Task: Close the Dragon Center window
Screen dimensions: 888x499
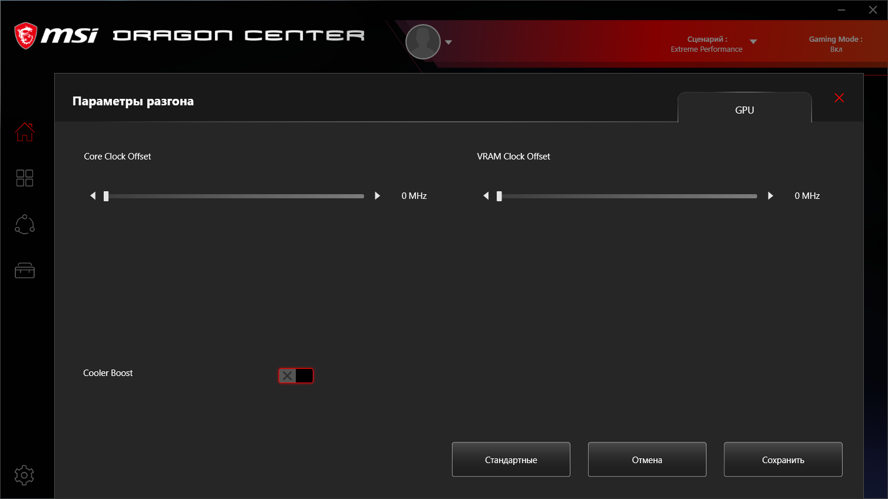Action: click(x=873, y=10)
